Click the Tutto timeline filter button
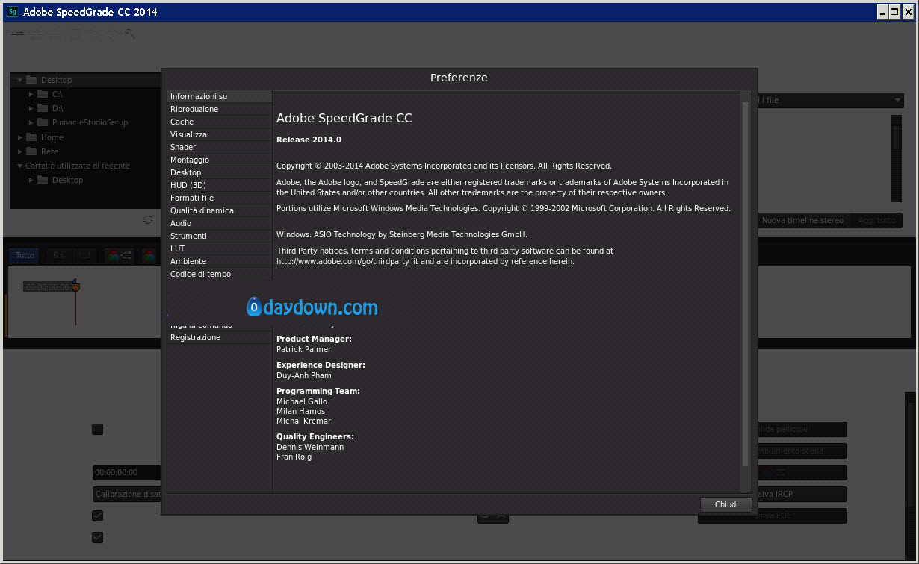This screenshot has height=564, width=919. tap(25, 255)
